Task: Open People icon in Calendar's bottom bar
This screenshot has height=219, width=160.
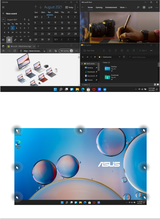Action: tap(15, 40)
